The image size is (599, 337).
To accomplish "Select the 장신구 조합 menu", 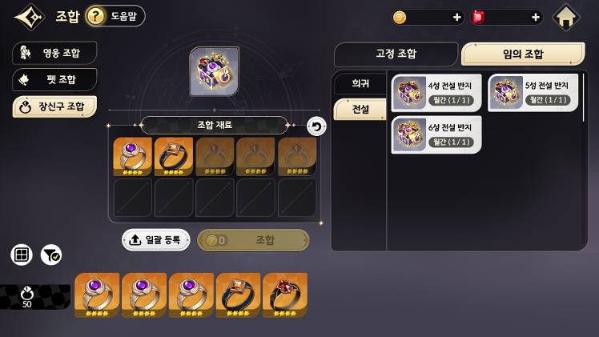I will tap(54, 106).
